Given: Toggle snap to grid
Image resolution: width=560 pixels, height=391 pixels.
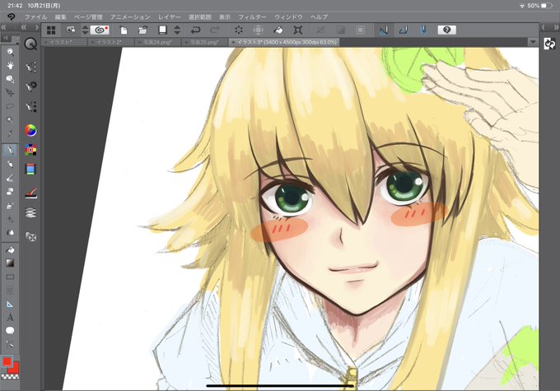Looking at the screenshot, I should [423, 30].
